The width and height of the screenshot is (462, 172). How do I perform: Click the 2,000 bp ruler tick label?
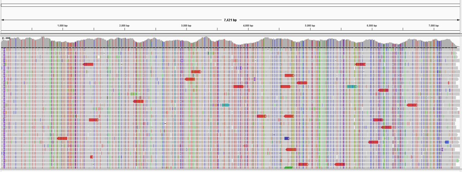[124, 26]
